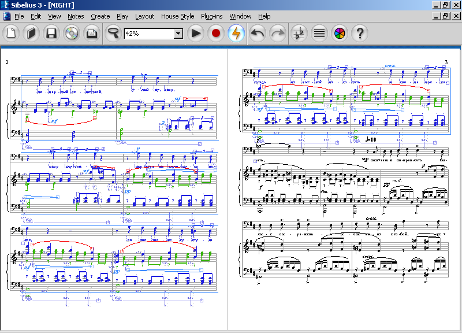This screenshot has height=333, width=462.
Task: Restore the NIGHT document window
Action: [x=445, y=16]
